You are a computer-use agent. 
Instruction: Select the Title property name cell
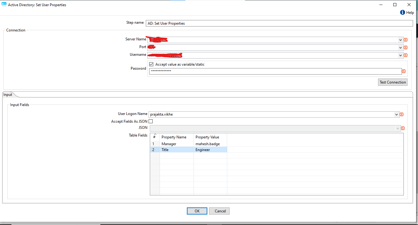[x=176, y=150]
